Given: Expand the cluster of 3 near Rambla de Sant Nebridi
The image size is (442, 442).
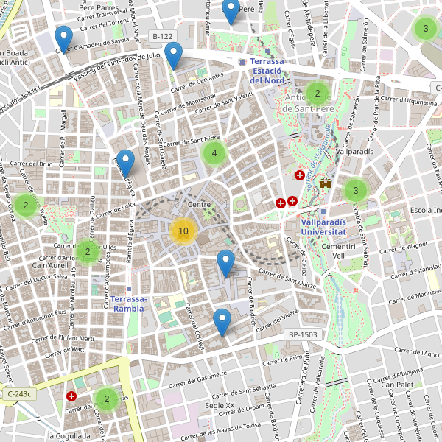Looking at the screenshot, I should (x=356, y=190).
